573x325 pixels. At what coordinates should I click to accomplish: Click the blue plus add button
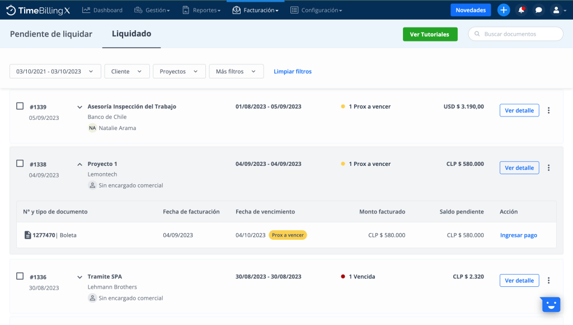pos(504,10)
